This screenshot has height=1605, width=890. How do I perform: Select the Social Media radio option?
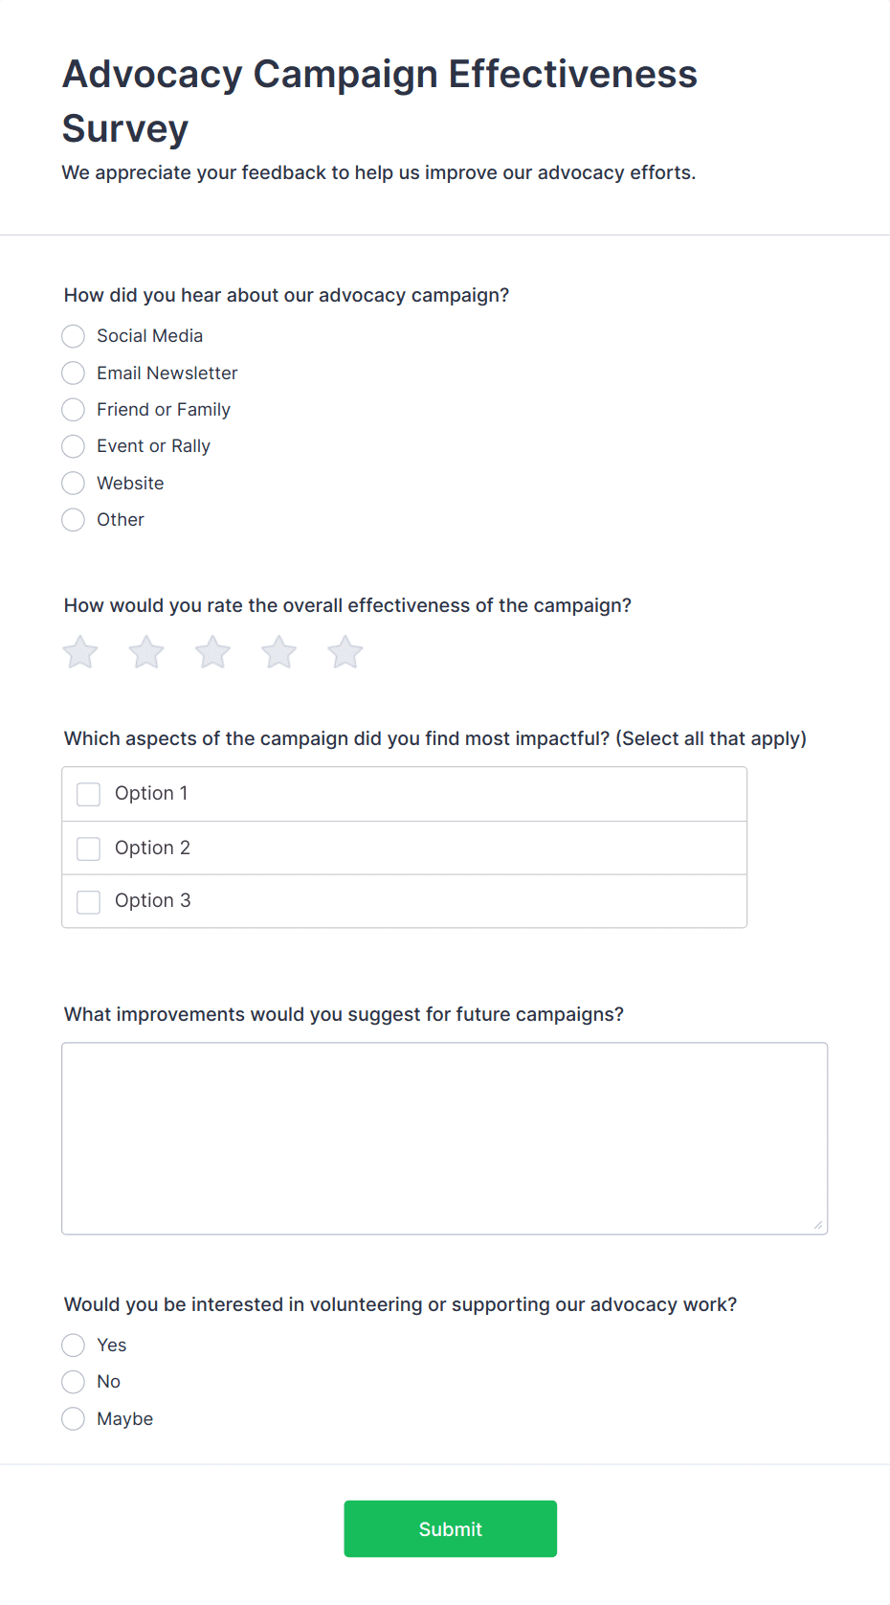(74, 336)
